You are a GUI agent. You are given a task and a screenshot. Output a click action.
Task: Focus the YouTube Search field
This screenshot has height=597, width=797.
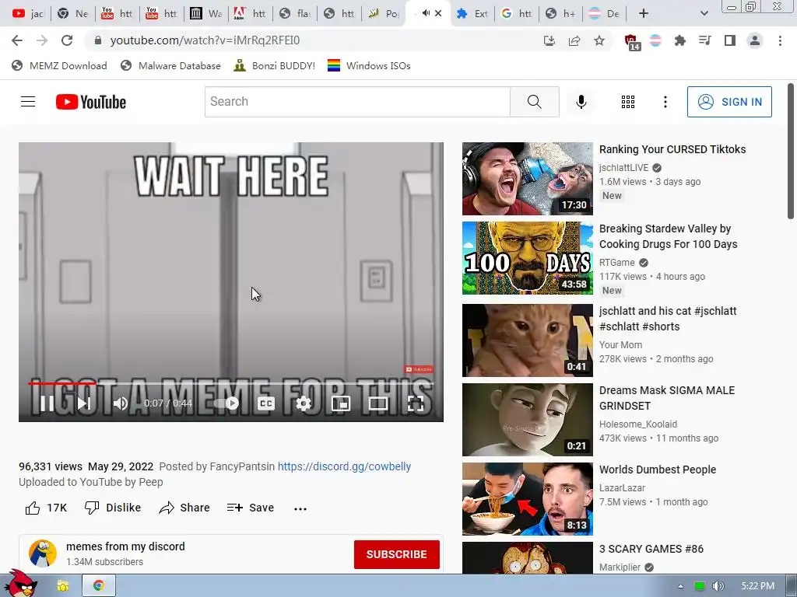(x=357, y=102)
